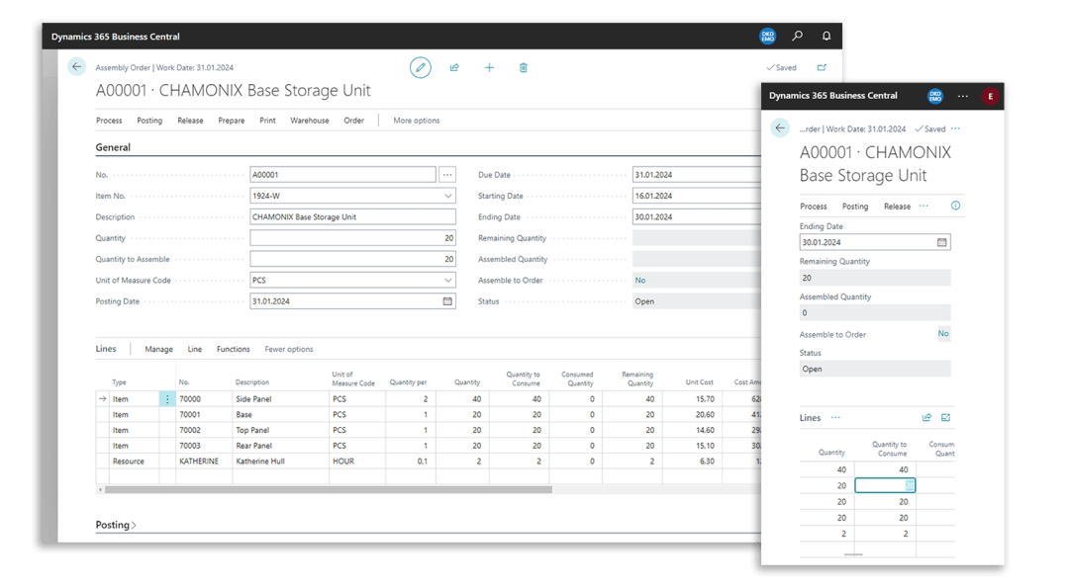Click More options in the action bar
The image size is (1069, 588).
pyautogui.click(x=416, y=121)
